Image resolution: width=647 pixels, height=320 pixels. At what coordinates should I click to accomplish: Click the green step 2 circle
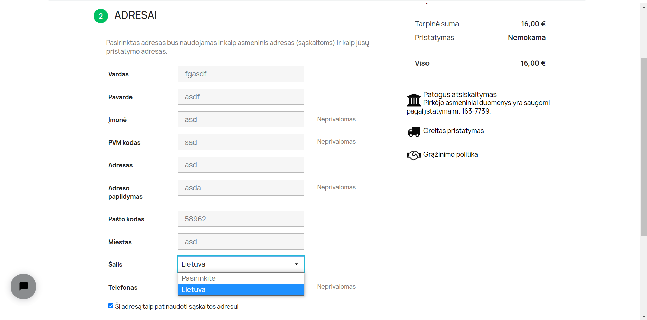coord(100,16)
